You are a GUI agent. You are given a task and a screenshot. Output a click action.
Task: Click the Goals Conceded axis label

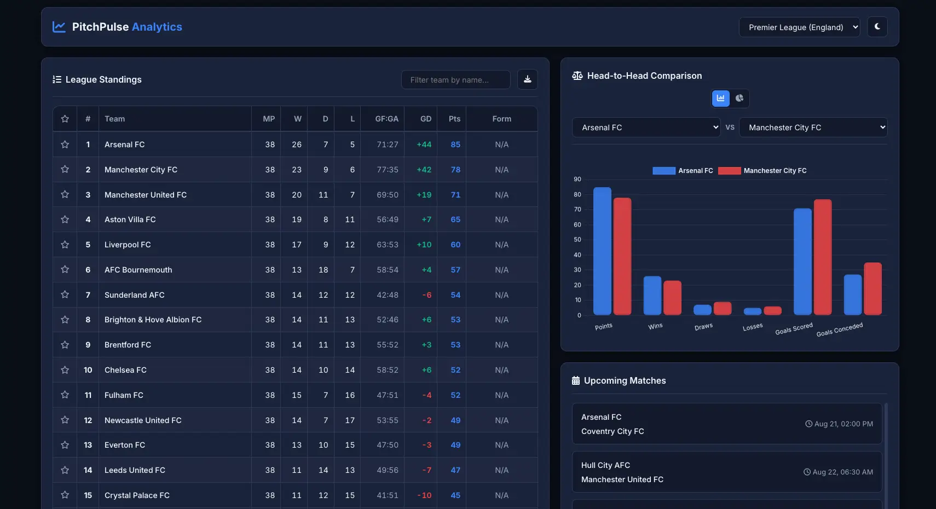[x=840, y=329]
